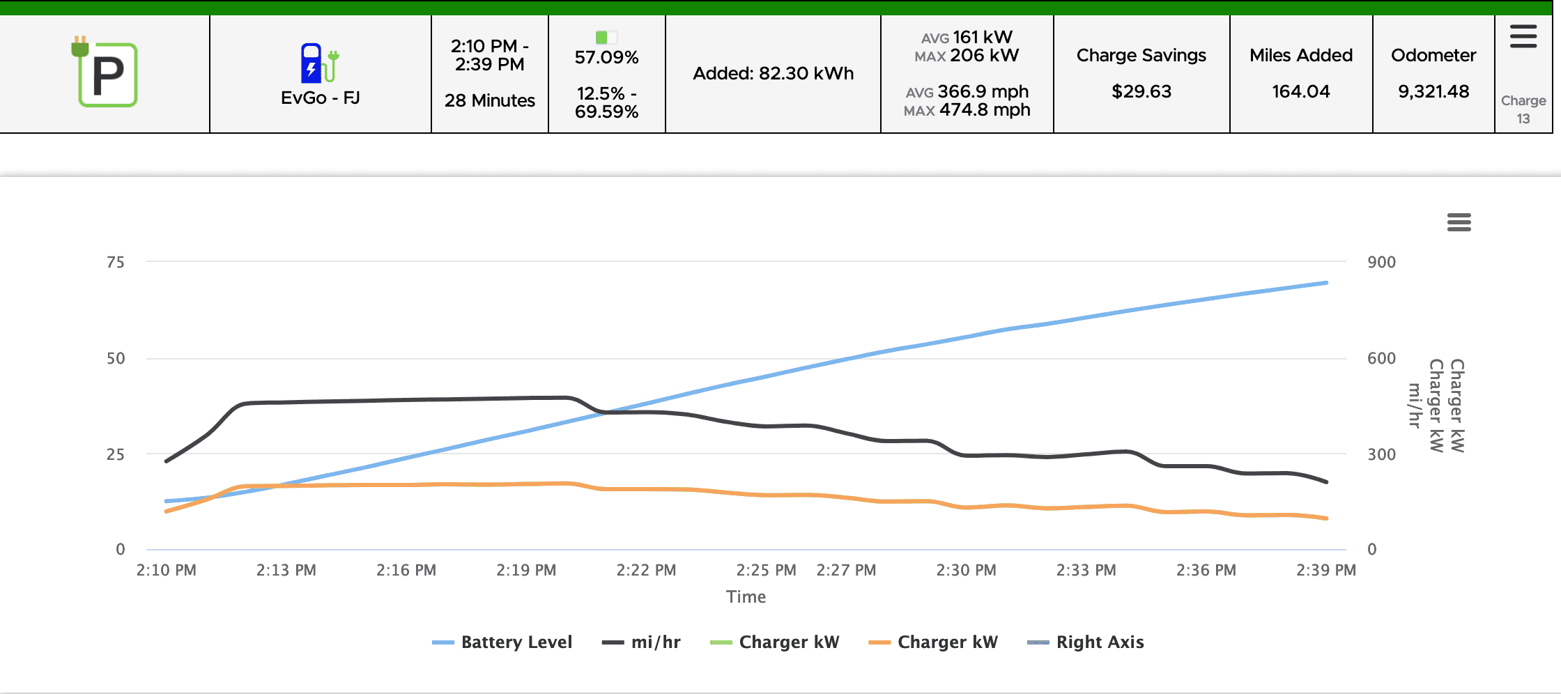Toggle the orange Charger kW legend series
Image resolution: width=1561 pixels, height=694 pixels.
tap(933, 642)
